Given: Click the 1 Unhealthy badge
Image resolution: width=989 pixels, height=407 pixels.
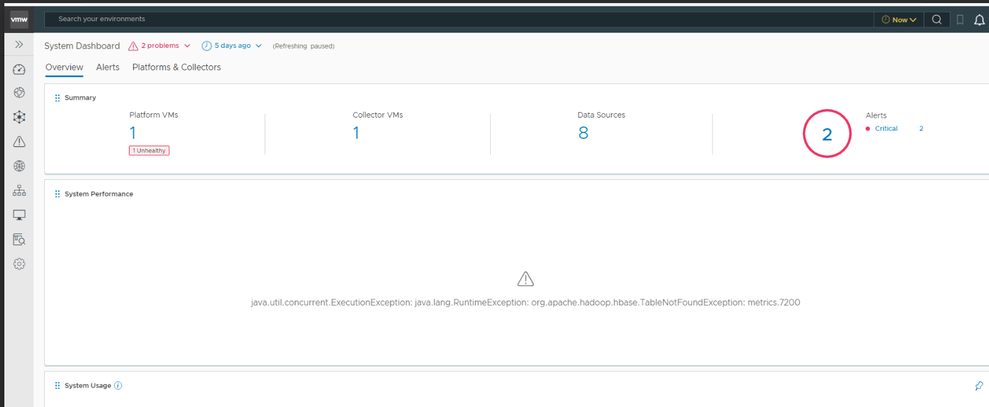Looking at the screenshot, I should [x=149, y=151].
